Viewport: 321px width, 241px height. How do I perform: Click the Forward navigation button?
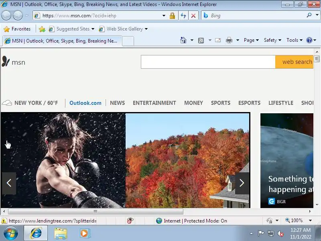(18, 16)
